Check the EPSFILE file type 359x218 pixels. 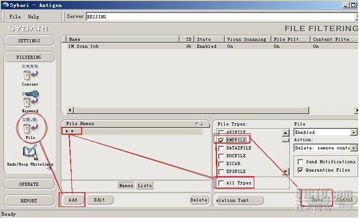[x=221, y=171]
